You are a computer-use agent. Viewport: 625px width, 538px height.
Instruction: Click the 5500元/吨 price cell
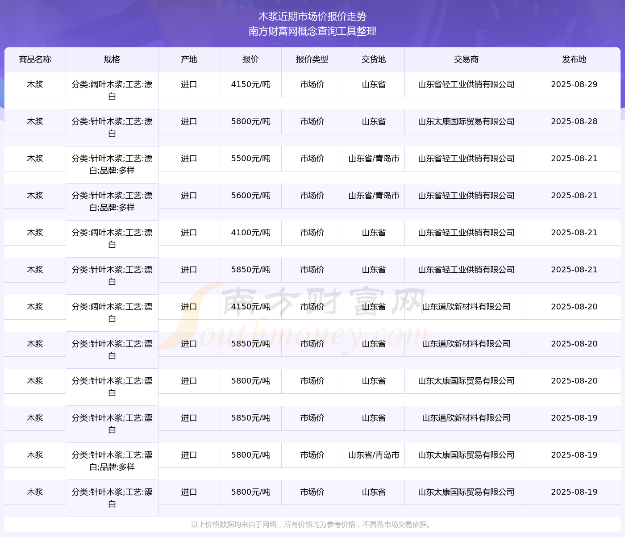(250, 158)
